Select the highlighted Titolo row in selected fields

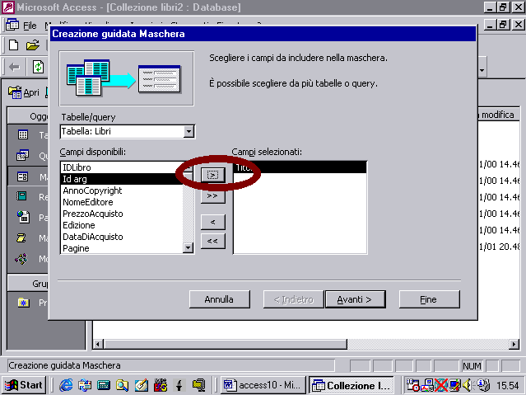point(300,167)
